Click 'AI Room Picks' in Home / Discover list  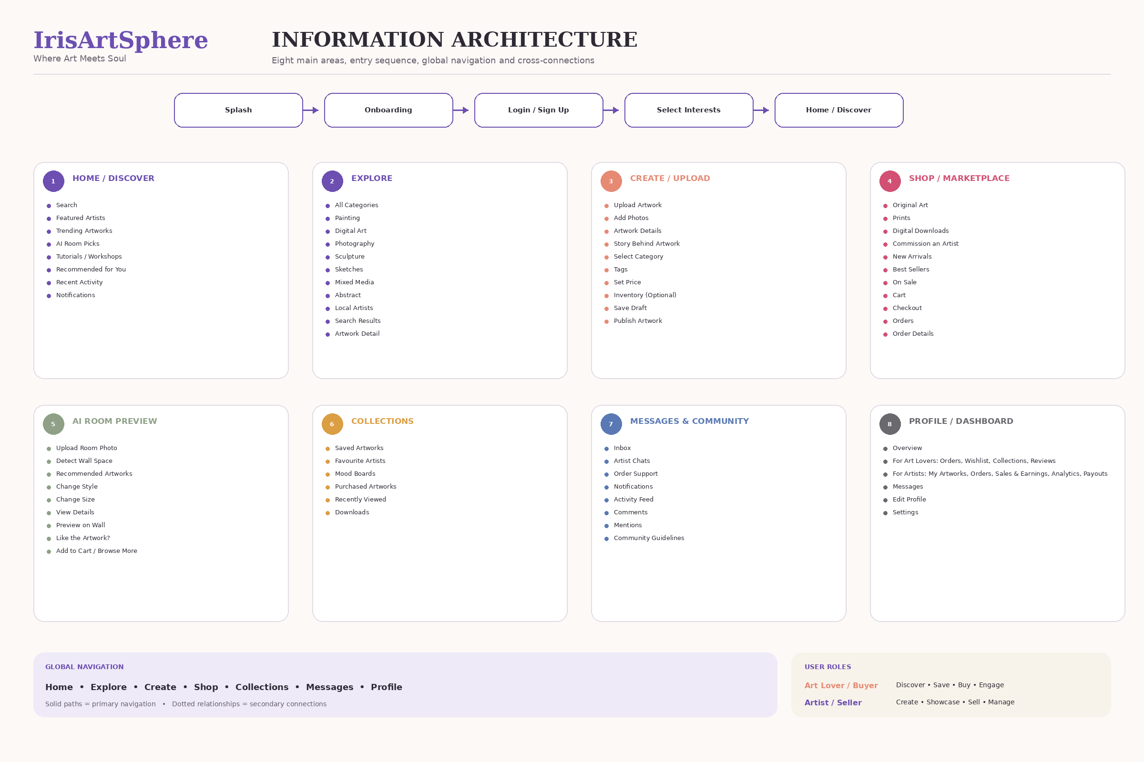78,244
